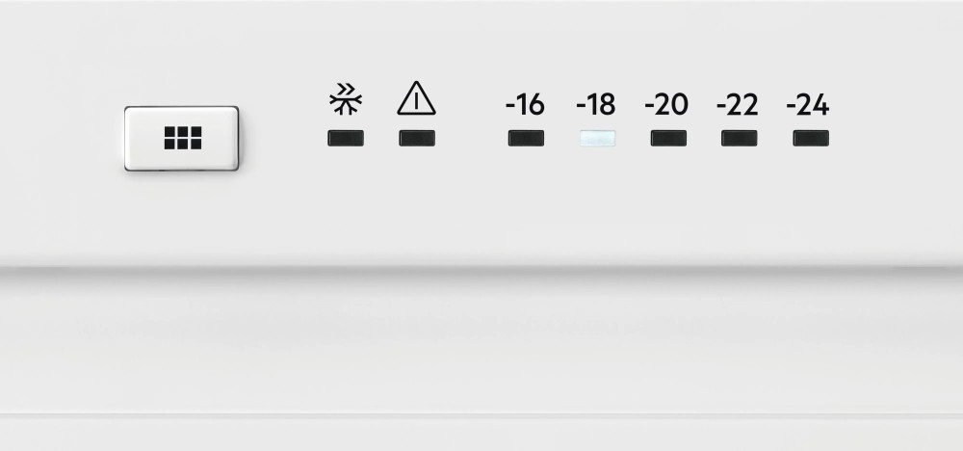Choose the -20 temperature label
Image resolution: width=963 pixels, height=451 pixels.
click(666, 105)
